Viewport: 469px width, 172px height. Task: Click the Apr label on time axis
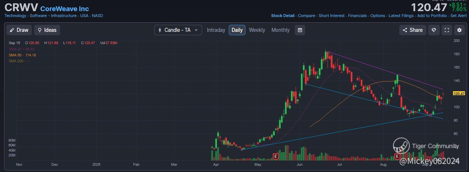216,164
